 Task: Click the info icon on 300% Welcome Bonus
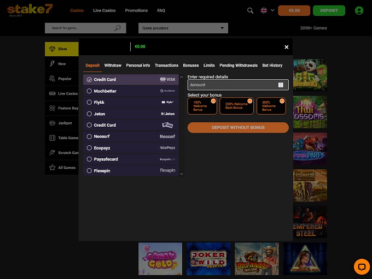point(282,101)
